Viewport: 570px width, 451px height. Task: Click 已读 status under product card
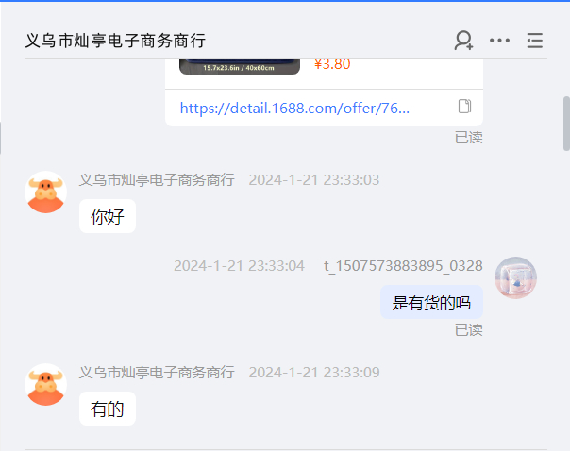[x=469, y=138]
